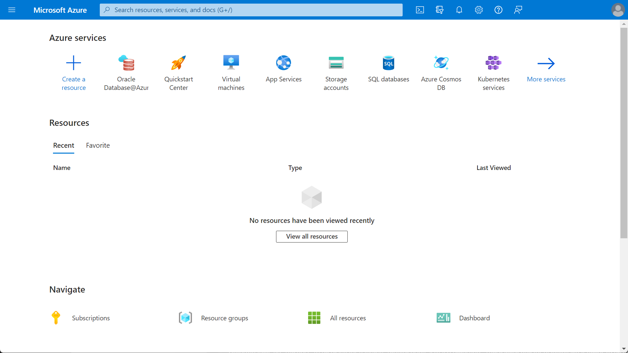Open the portal Settings gear
Viewport: 628px width, 353px height.
tap(479, 10)
